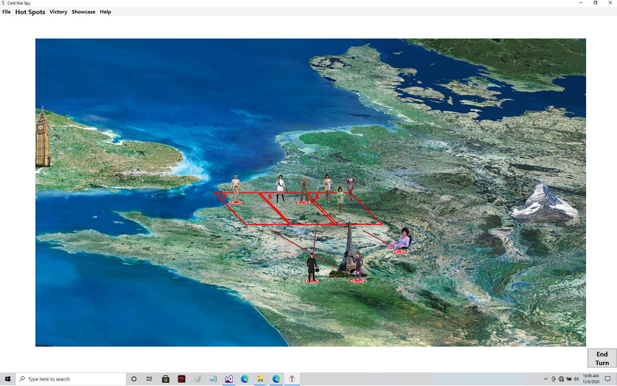The image size is (617, 386).
Task: Click target marker under the seated woman
Action: (x=399, y=252)
